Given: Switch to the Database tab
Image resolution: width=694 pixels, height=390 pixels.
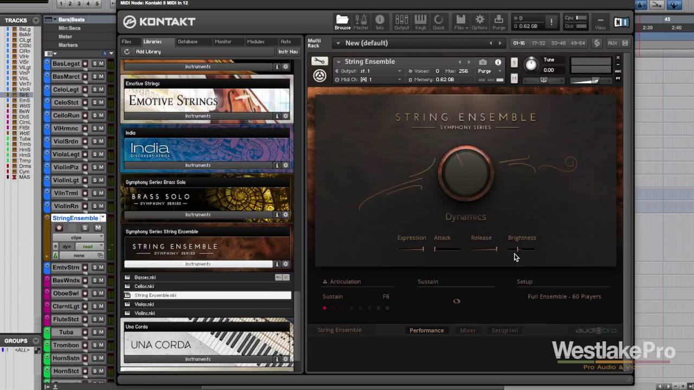Looking at the screenshot, I should [188, 42].
